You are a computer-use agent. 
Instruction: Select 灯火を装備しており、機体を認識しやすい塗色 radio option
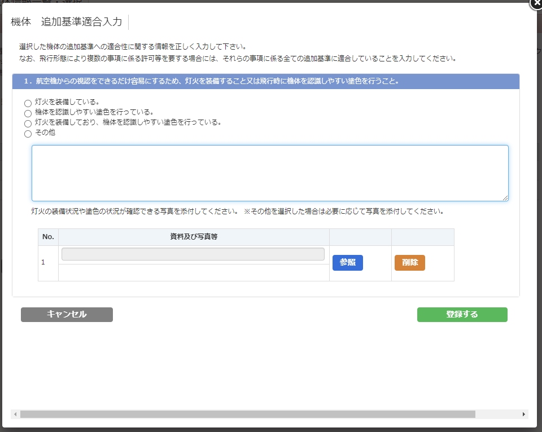[28, 124]
